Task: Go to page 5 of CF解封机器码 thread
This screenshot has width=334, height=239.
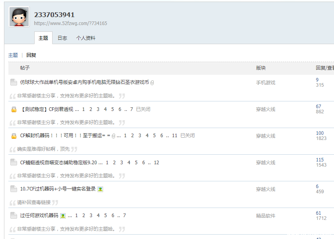Action: click(154, 136)
